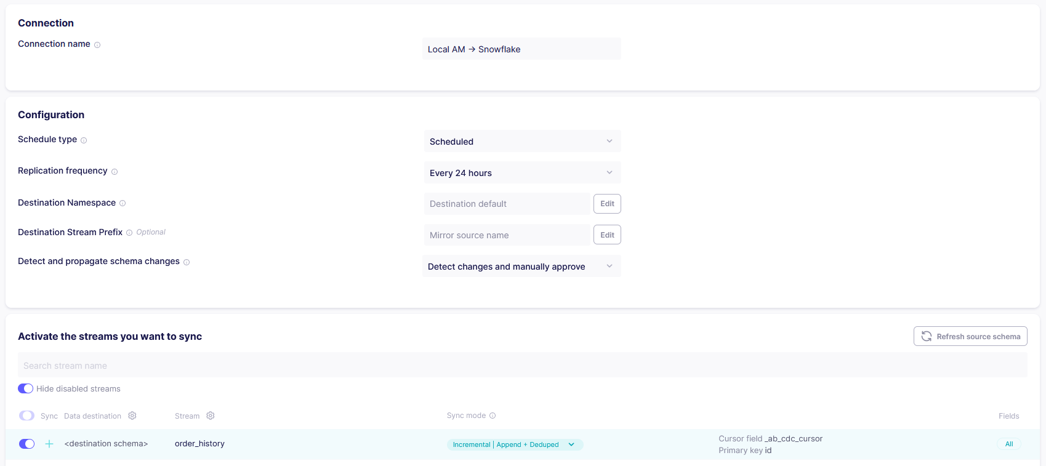This screenshot has height=466, width=1046.
Task: Click info icon by Detect and propagate schema changes
Action: click(187, 262)
